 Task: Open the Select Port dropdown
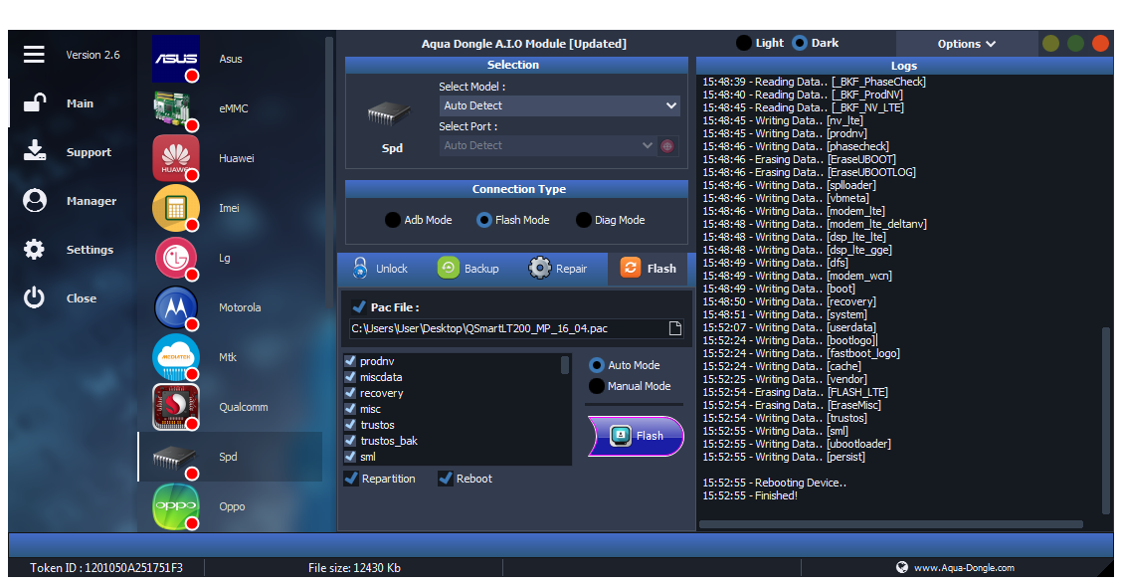[548, 145]
